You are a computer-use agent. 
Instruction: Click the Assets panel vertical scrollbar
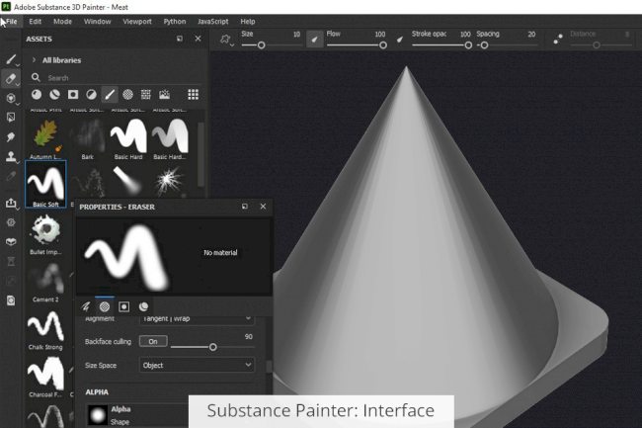(201, 154)
